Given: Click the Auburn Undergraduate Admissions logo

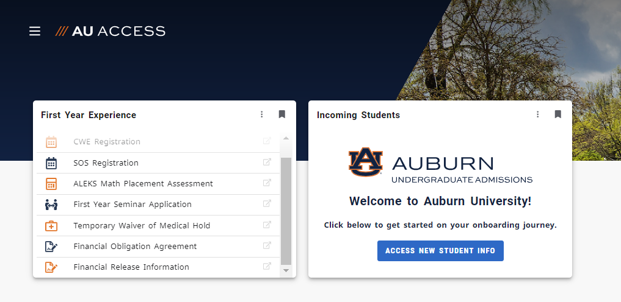Looking at the screenshot, I should [x=440, y=165].
